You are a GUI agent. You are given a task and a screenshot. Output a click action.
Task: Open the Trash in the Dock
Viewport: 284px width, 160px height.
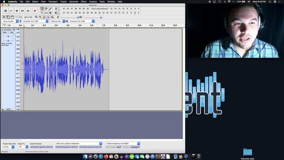coord(199,156)
